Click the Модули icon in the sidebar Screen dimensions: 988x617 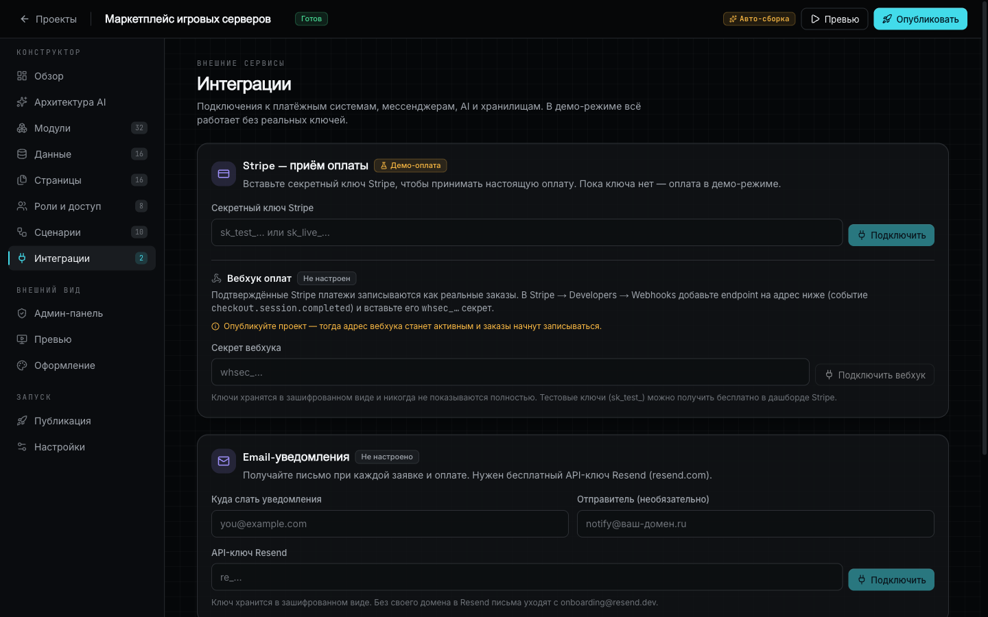pos(22,128)
